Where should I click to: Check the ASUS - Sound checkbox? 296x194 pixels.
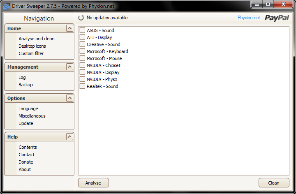tap(82, 30)
